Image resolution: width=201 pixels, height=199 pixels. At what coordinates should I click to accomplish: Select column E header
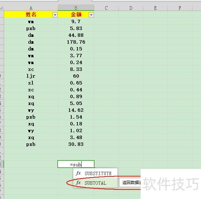point(155,8)
